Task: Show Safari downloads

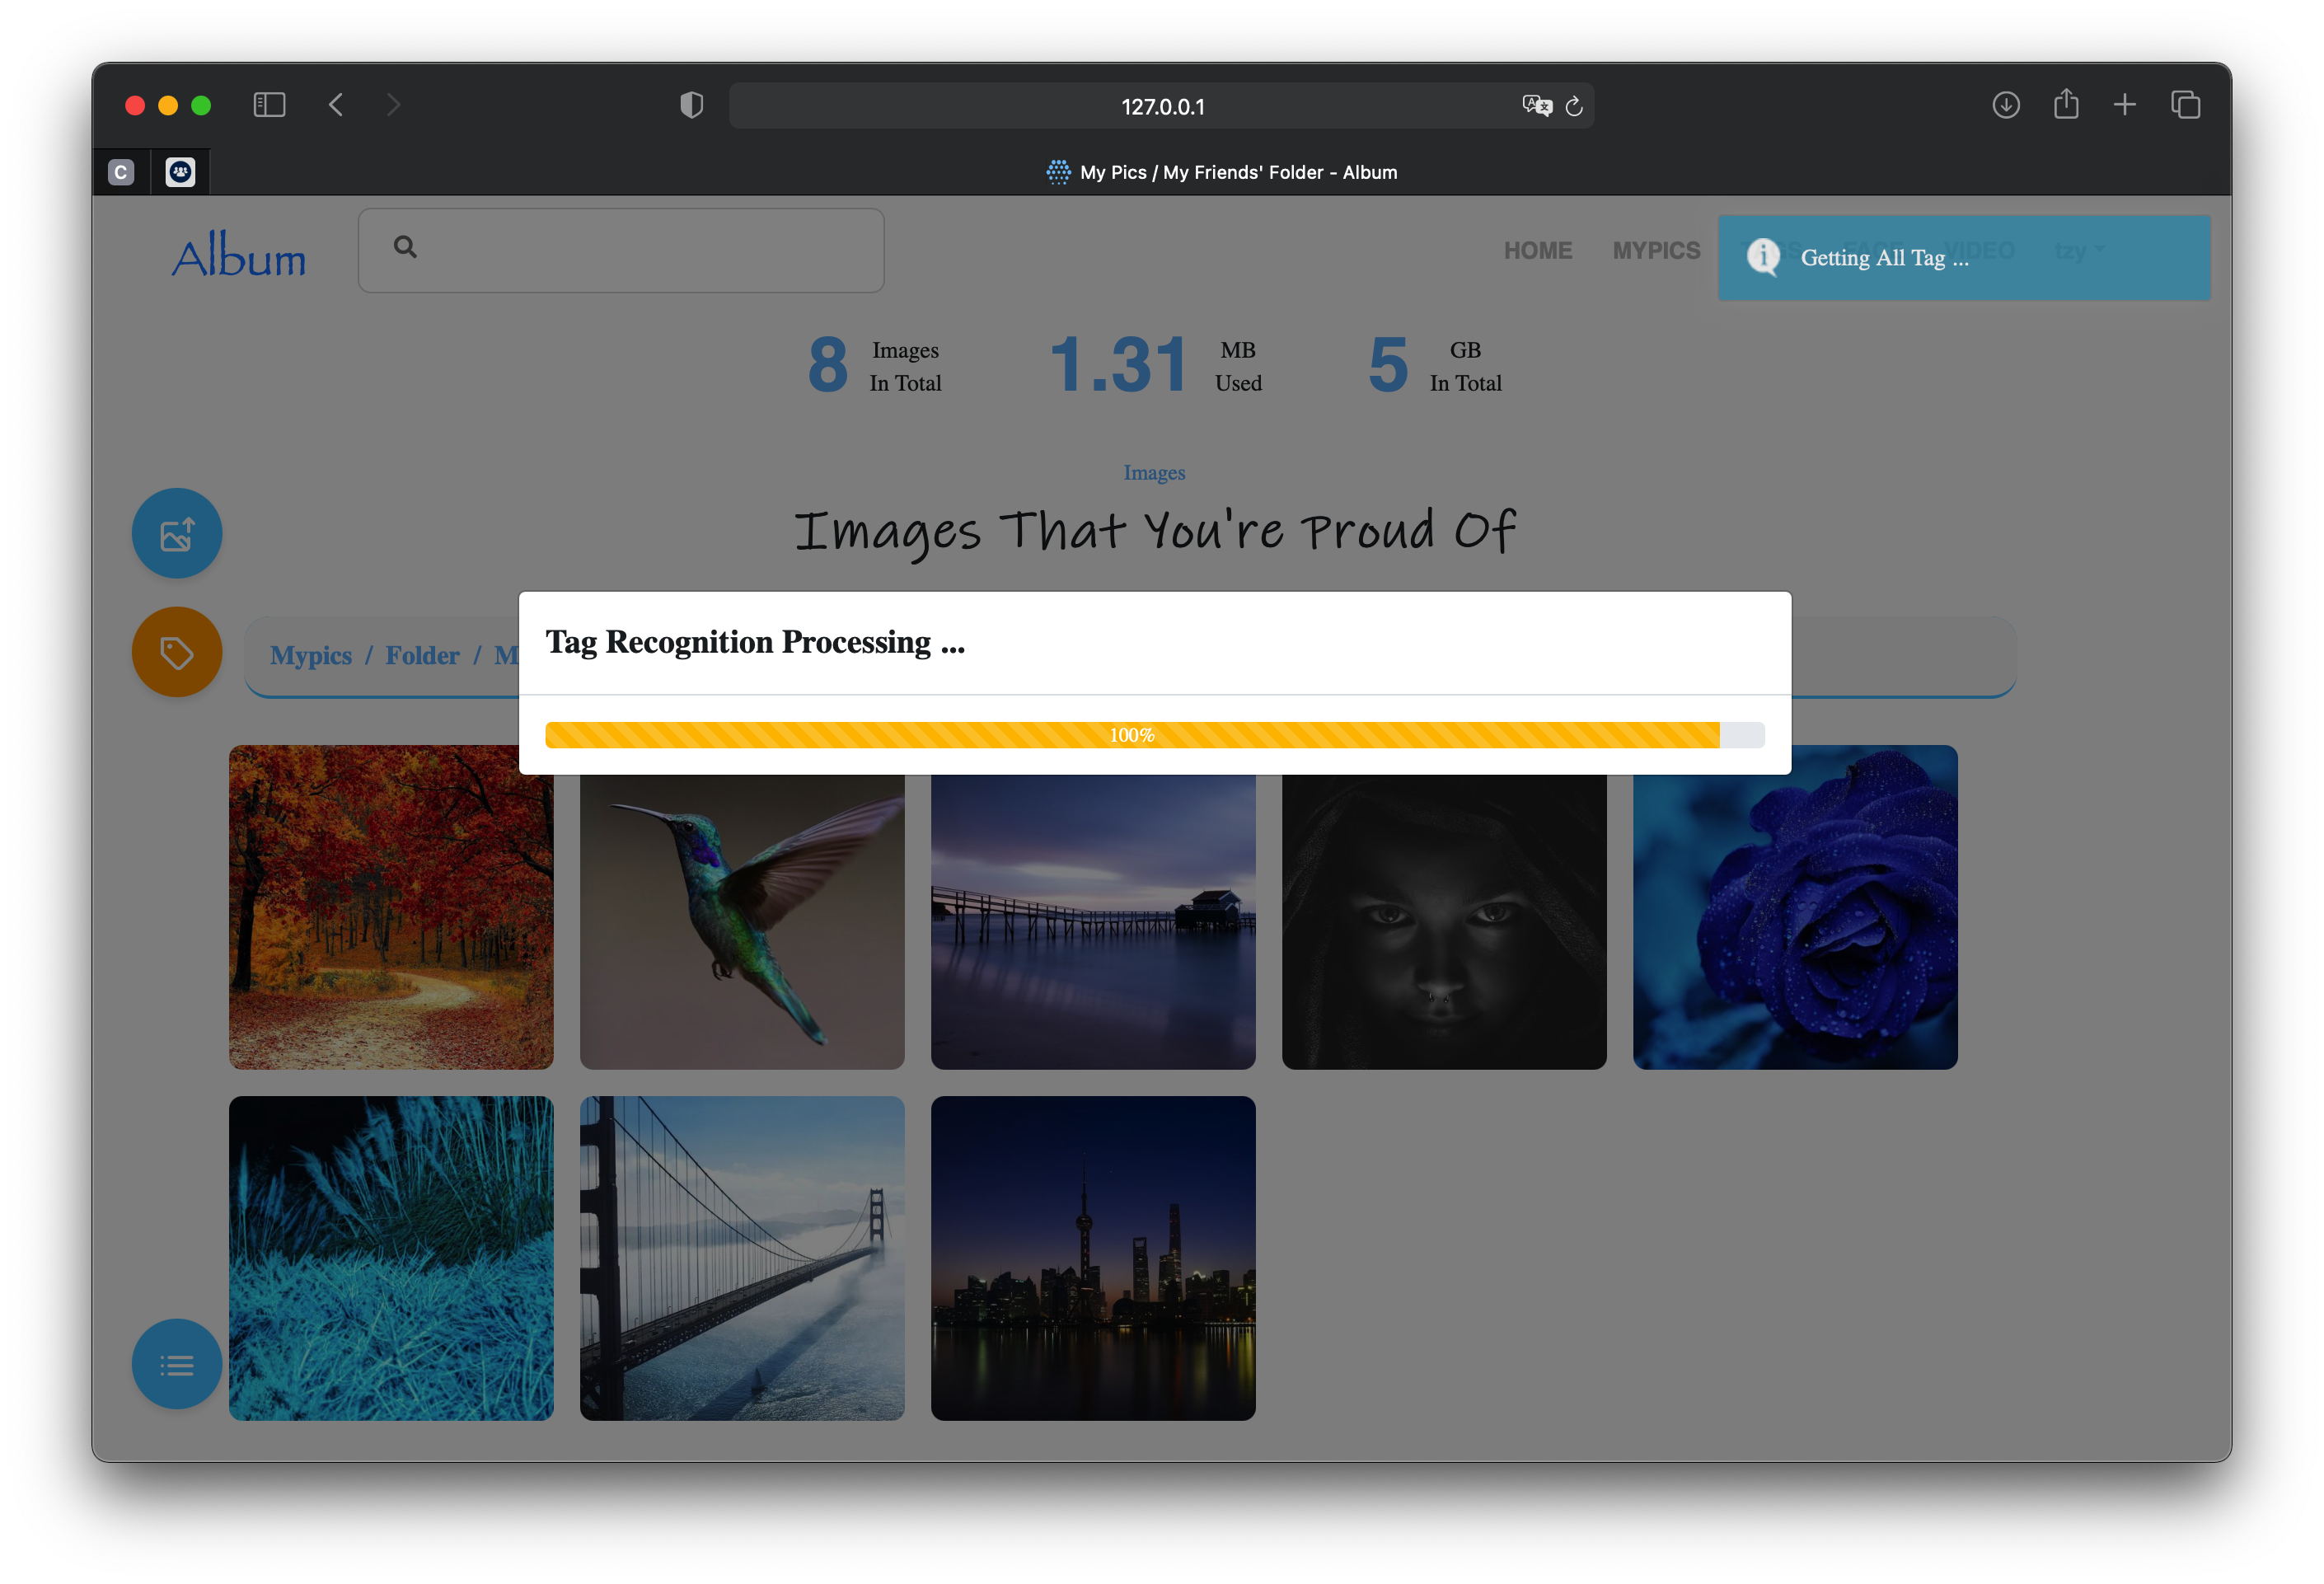Action: pos(2006,105)
